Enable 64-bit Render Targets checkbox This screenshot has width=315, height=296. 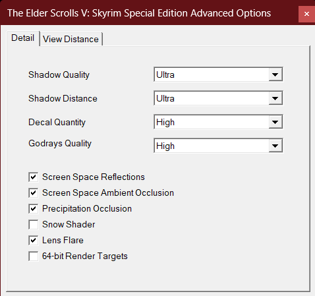[x=34, y=256]
